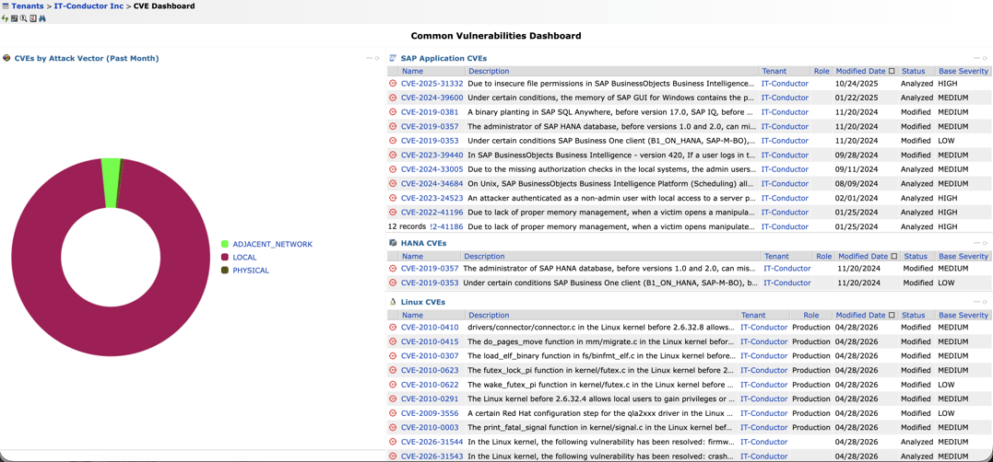Minimize the HANA CVEs panel

[976, 243]
